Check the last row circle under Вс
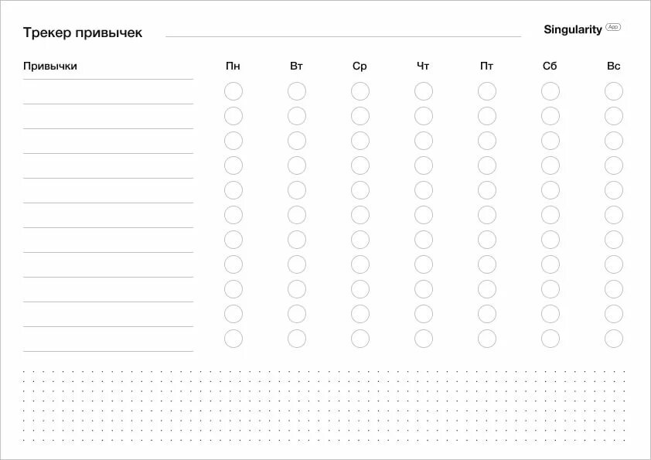 click(x=614, y=339)
